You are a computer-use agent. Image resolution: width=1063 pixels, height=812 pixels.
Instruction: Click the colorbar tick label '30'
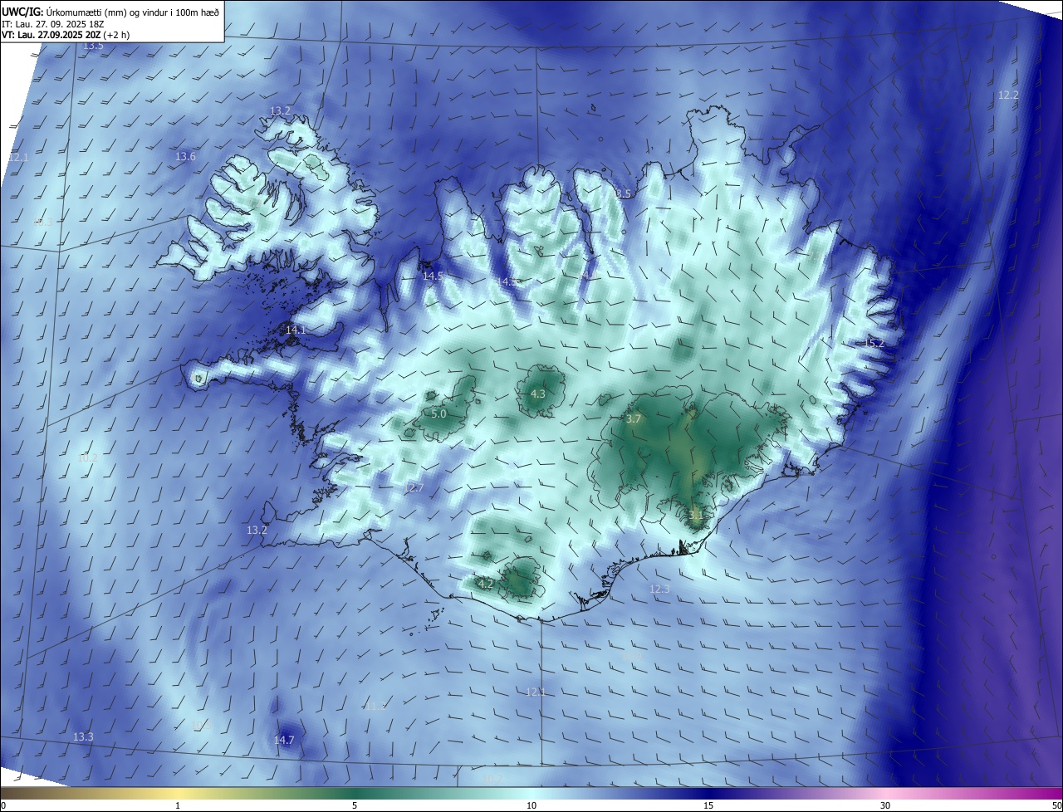[x=885, y=805]
